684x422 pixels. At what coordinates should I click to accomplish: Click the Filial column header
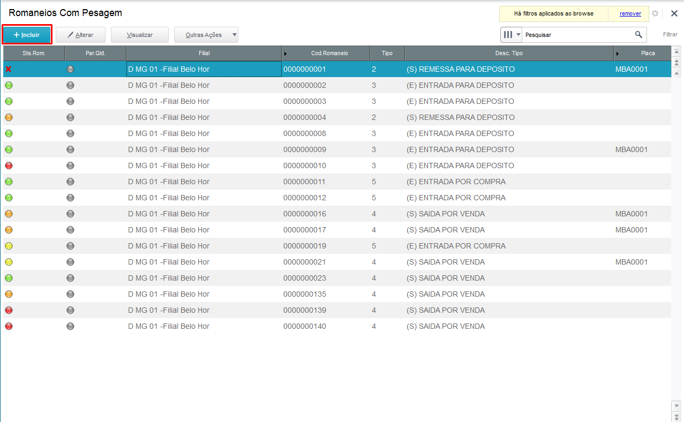(204, 54)
